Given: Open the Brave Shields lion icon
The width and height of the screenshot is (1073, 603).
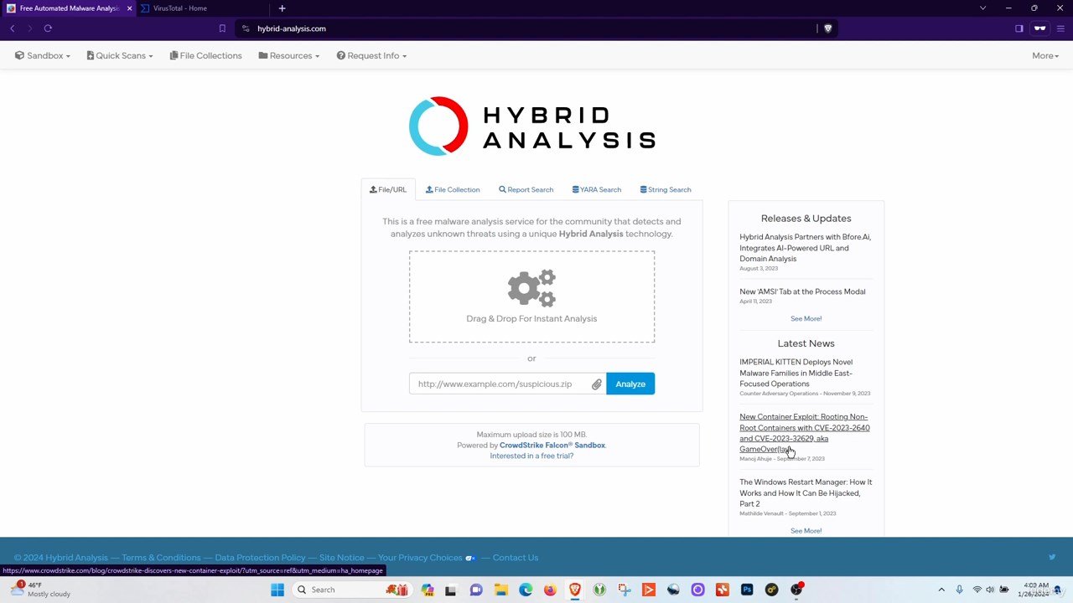Looking at the screenshot, I should click(x=828, y=28).
